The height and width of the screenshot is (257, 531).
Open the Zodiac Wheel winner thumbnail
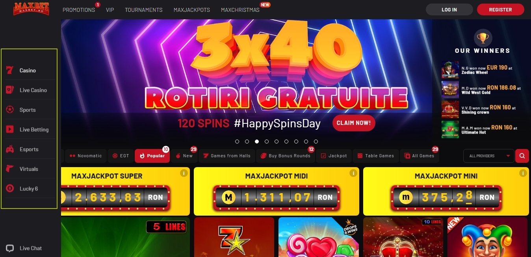click(x=450, y=70)
